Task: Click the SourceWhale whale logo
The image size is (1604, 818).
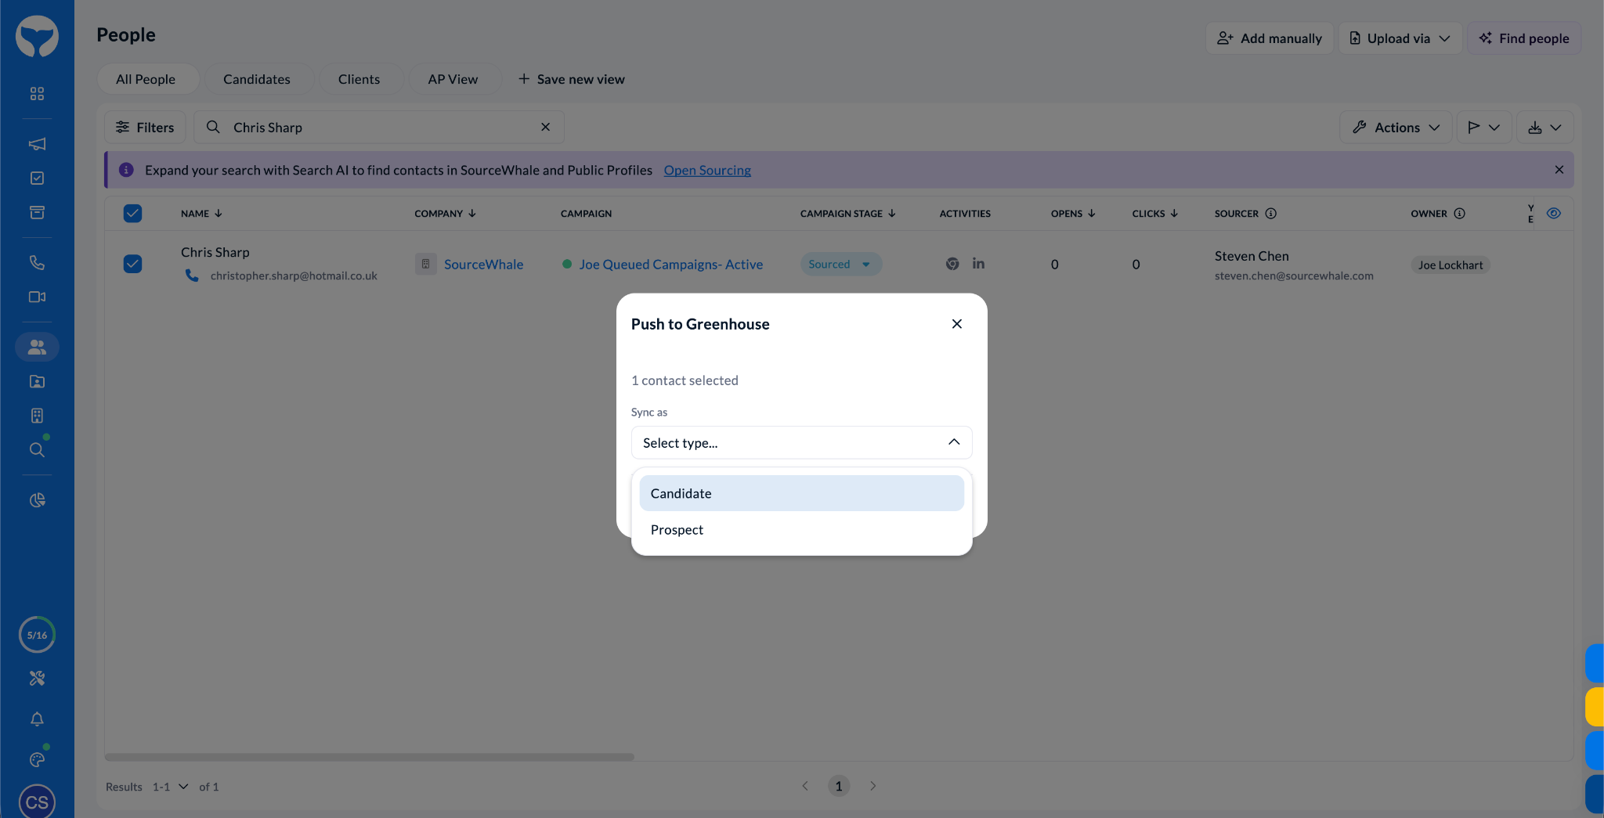Action: pyautogui.click(x=37, y=36)
